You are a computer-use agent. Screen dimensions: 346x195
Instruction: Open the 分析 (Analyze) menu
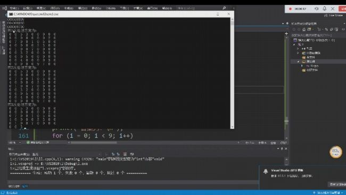click(111, 8)
